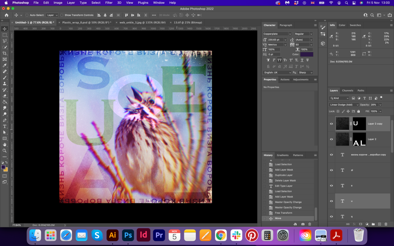This screenshot has height=246, width=394.
Task: Open the Linear Dodge blend mode dropdown
Action: (344, 105)
